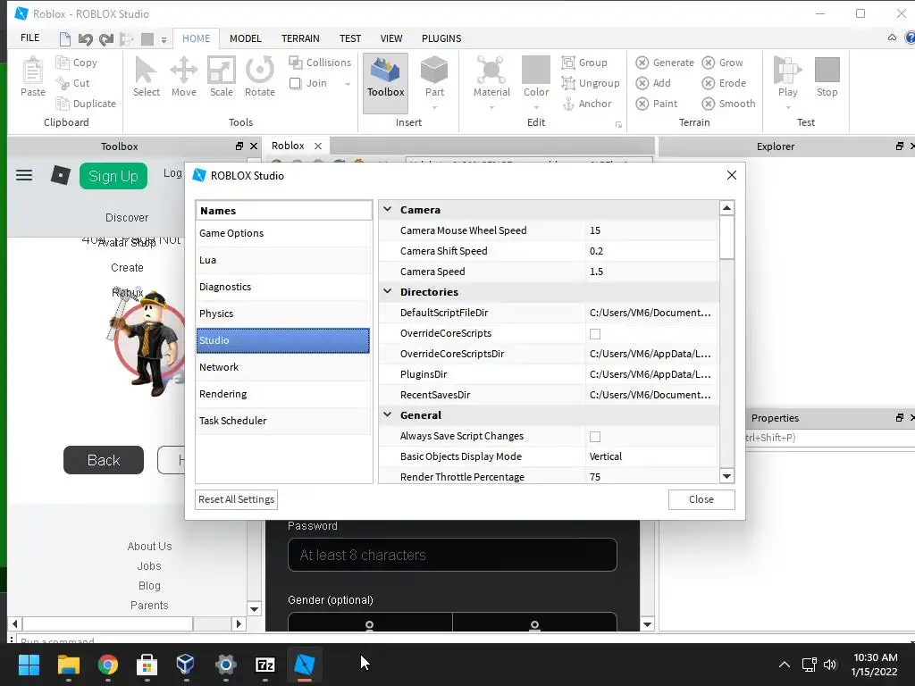
Task: Close the Roblox document tab
Action: (318, 146)
